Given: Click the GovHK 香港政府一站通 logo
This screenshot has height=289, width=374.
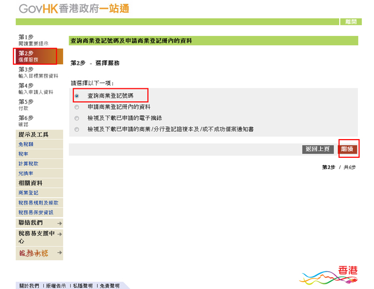Looking at the screenshot, I should point(73,9).
